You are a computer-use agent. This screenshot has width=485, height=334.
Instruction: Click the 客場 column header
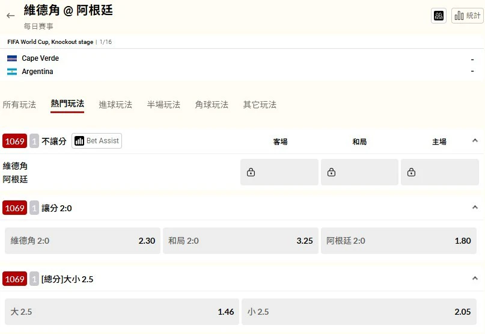(280, 142)
